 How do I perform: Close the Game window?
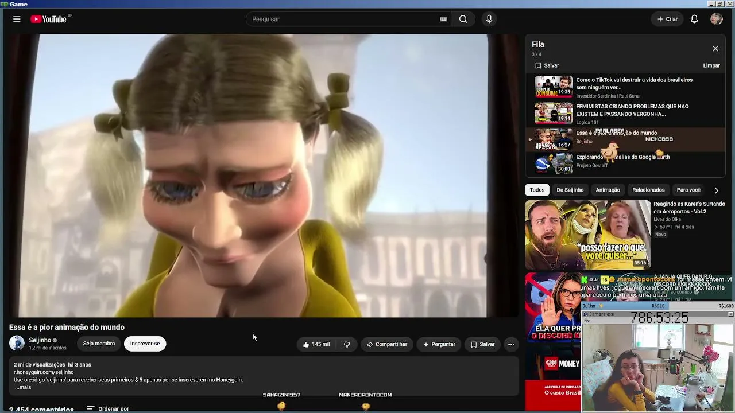pyautogui.click(x=729, y=4)
